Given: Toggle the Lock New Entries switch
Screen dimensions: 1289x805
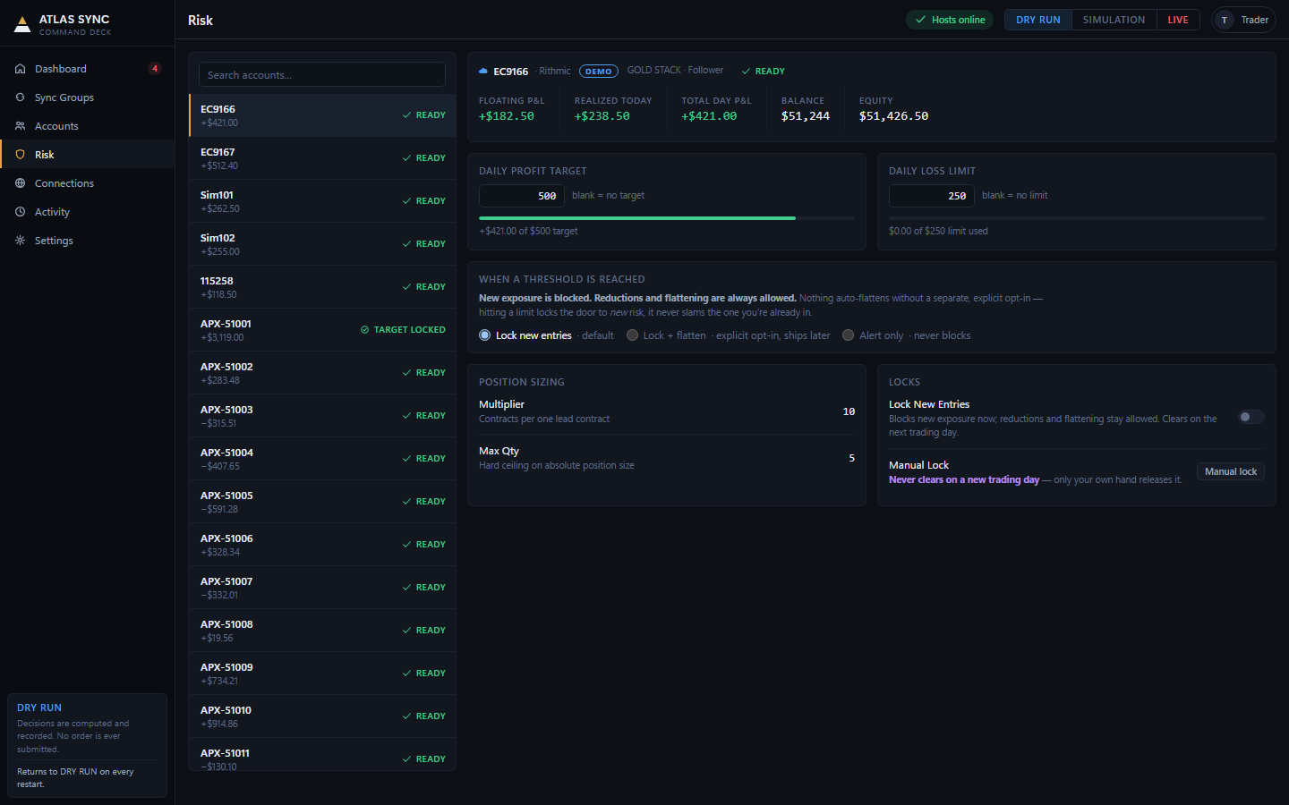Looking at the screenshot, I should (1251, 417).
